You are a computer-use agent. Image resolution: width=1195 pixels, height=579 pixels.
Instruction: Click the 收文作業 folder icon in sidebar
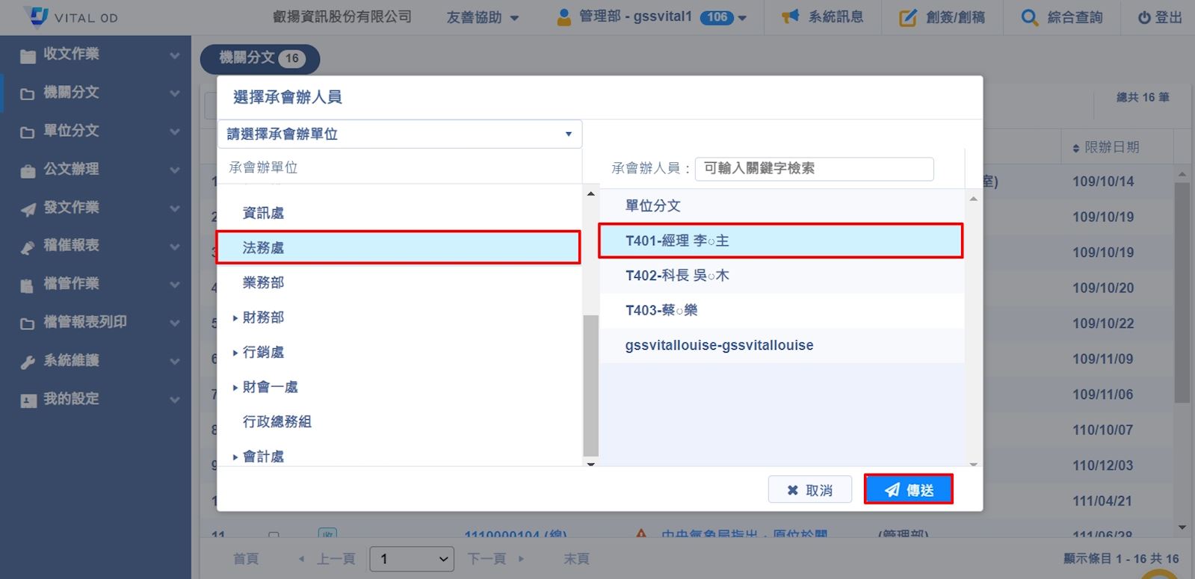click(28, 55)
